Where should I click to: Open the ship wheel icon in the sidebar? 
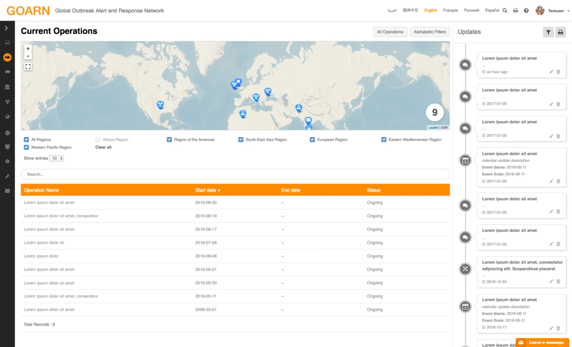[7, 133]
